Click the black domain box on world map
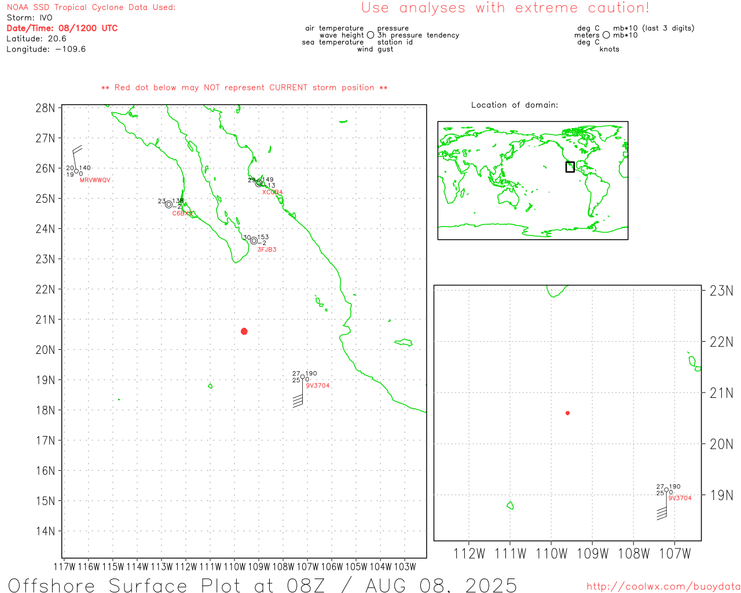The image size is (741, 593). click(x=570, y=167)
